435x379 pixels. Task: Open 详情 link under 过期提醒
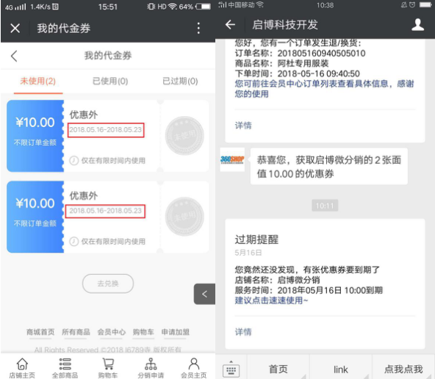243,332
